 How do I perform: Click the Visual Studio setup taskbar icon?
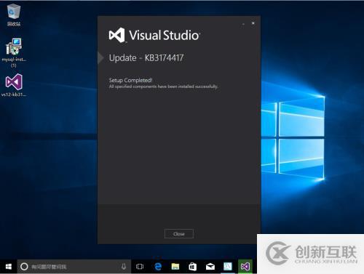tap(245, 267)
